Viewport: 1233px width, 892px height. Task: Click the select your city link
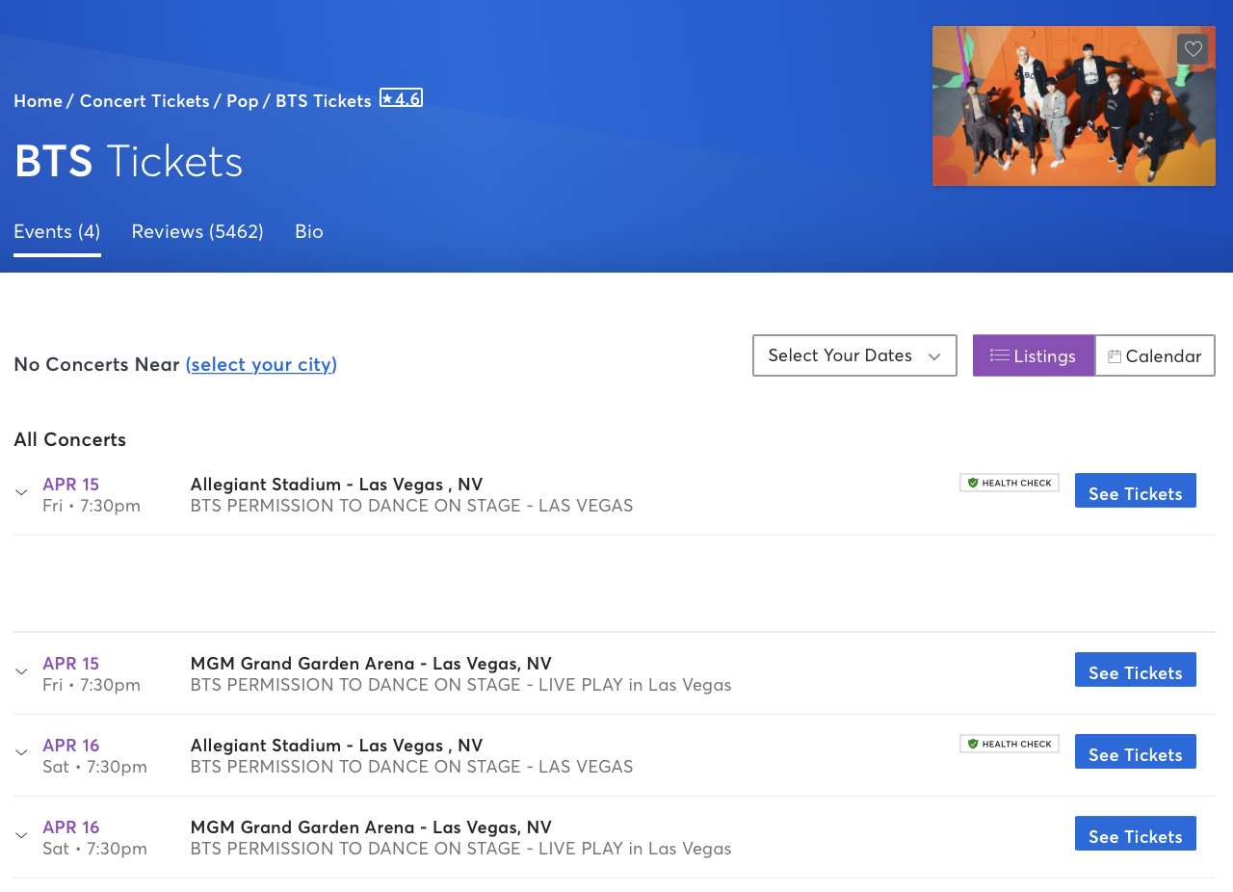pyautogui.click(x=261, y=364)
